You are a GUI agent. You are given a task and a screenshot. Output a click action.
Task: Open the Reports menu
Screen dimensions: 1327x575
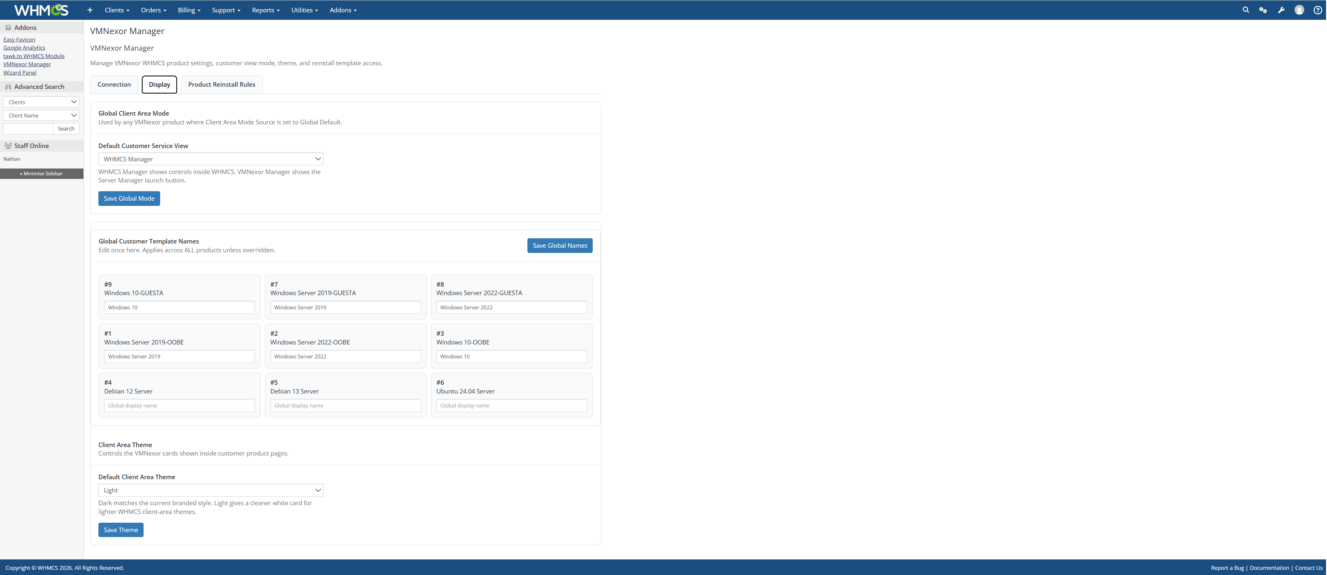266,10
